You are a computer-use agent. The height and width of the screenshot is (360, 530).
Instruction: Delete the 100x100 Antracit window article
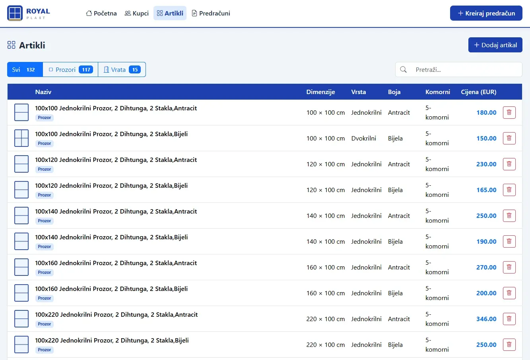click(x=509, y=112)
